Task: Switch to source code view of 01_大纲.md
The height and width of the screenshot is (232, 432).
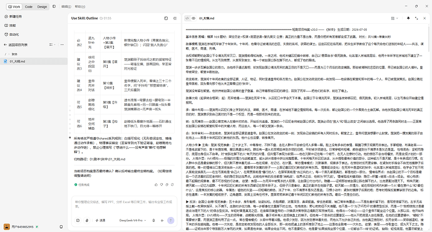Action: (x=187, y=18)
